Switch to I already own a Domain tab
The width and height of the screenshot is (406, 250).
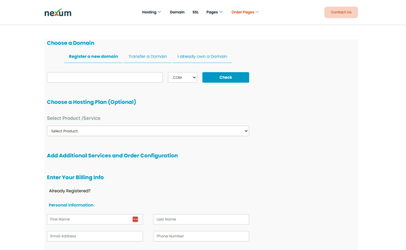coord(202,56)
